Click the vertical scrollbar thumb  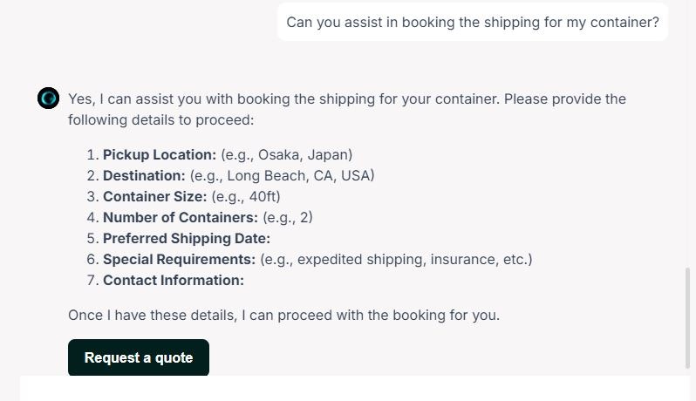coord(689,318)
